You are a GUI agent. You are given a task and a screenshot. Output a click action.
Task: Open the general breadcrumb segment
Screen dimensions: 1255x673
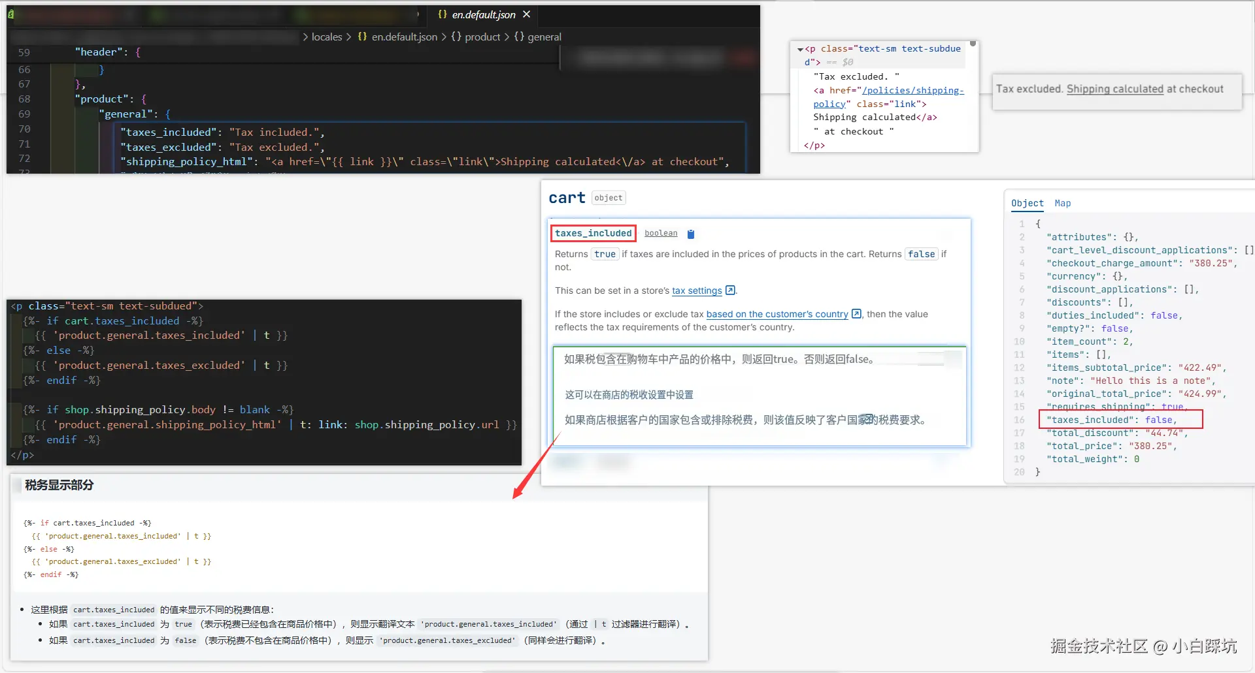(x=538, y=37)
